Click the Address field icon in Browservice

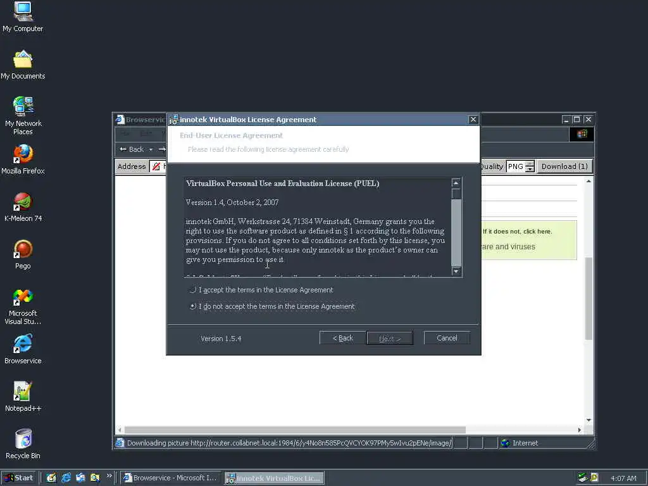pyautogui.click(x=156, y=166)
